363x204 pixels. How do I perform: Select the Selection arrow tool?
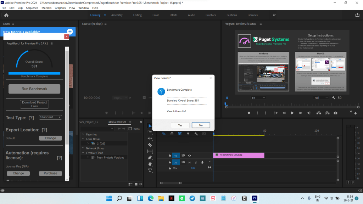point(150,126)
